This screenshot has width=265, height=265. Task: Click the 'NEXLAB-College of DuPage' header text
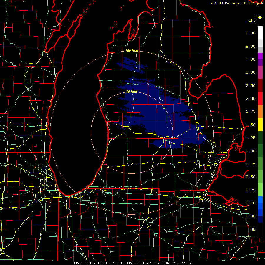point(235,3)
